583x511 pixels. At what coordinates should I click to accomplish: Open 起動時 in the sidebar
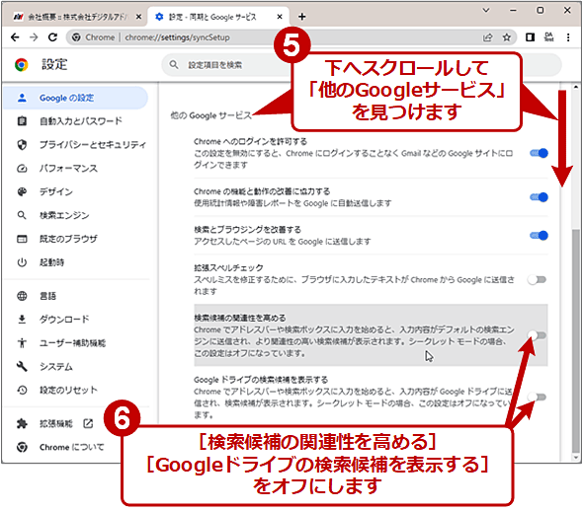click(x=75, y=262)
